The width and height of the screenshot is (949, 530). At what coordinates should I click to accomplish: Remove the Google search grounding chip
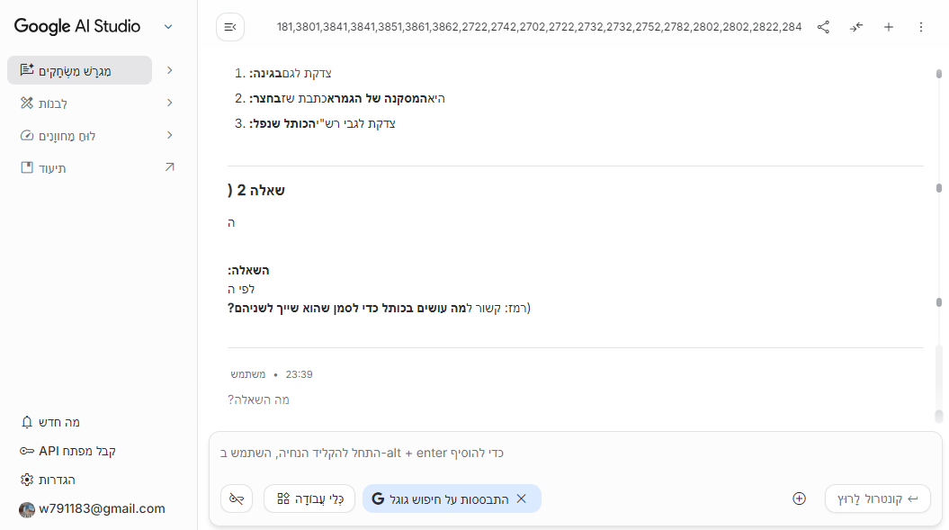point(521,499)
